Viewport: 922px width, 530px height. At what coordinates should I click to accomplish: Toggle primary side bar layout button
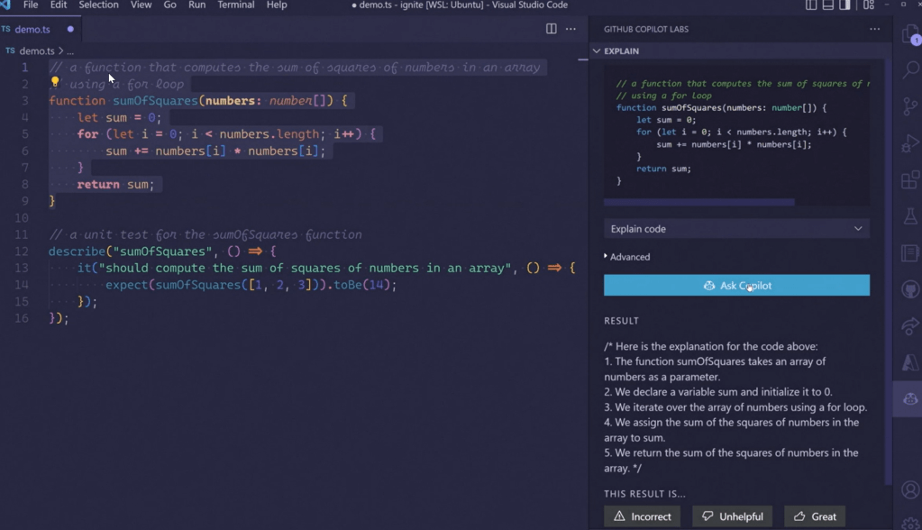pyautogui.click(x=811, y=5)
